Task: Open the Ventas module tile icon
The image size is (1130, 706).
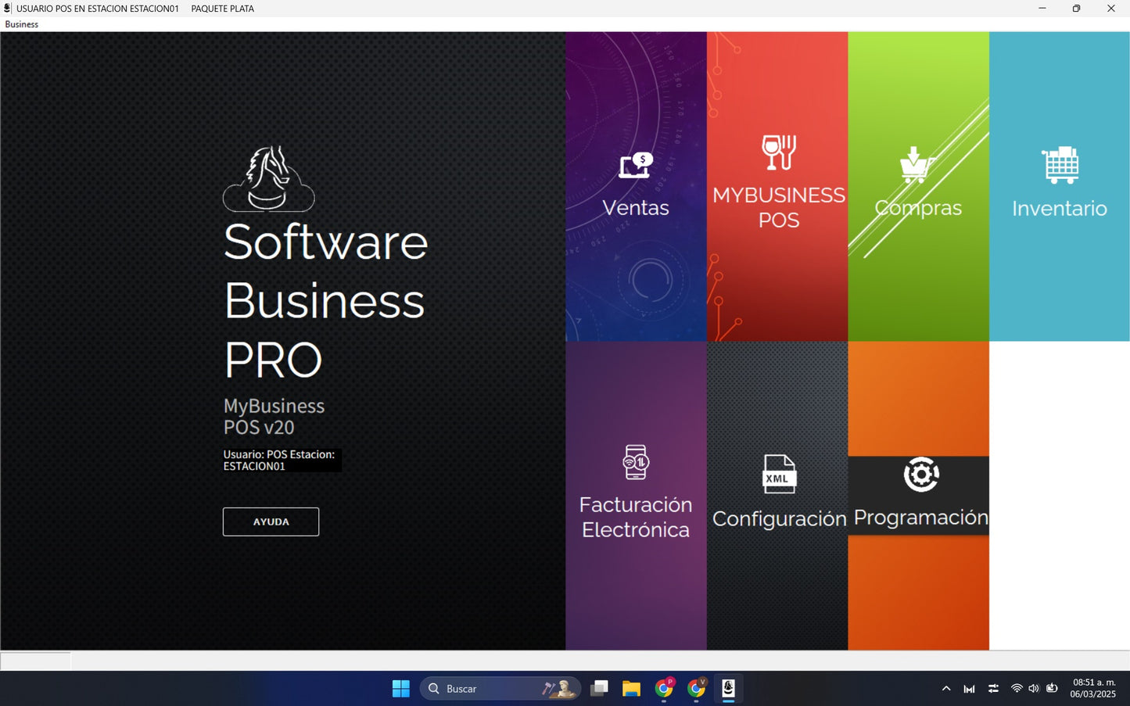Action: click(636, 165)
